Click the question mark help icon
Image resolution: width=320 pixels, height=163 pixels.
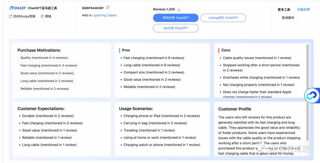(x=42, y=16)
